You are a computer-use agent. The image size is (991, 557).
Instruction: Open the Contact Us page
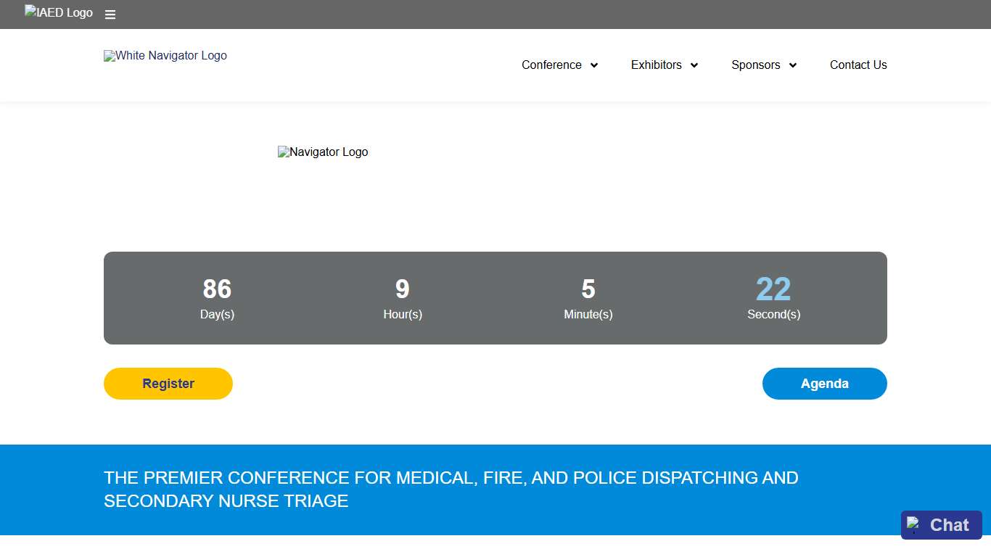click(858, 65)
